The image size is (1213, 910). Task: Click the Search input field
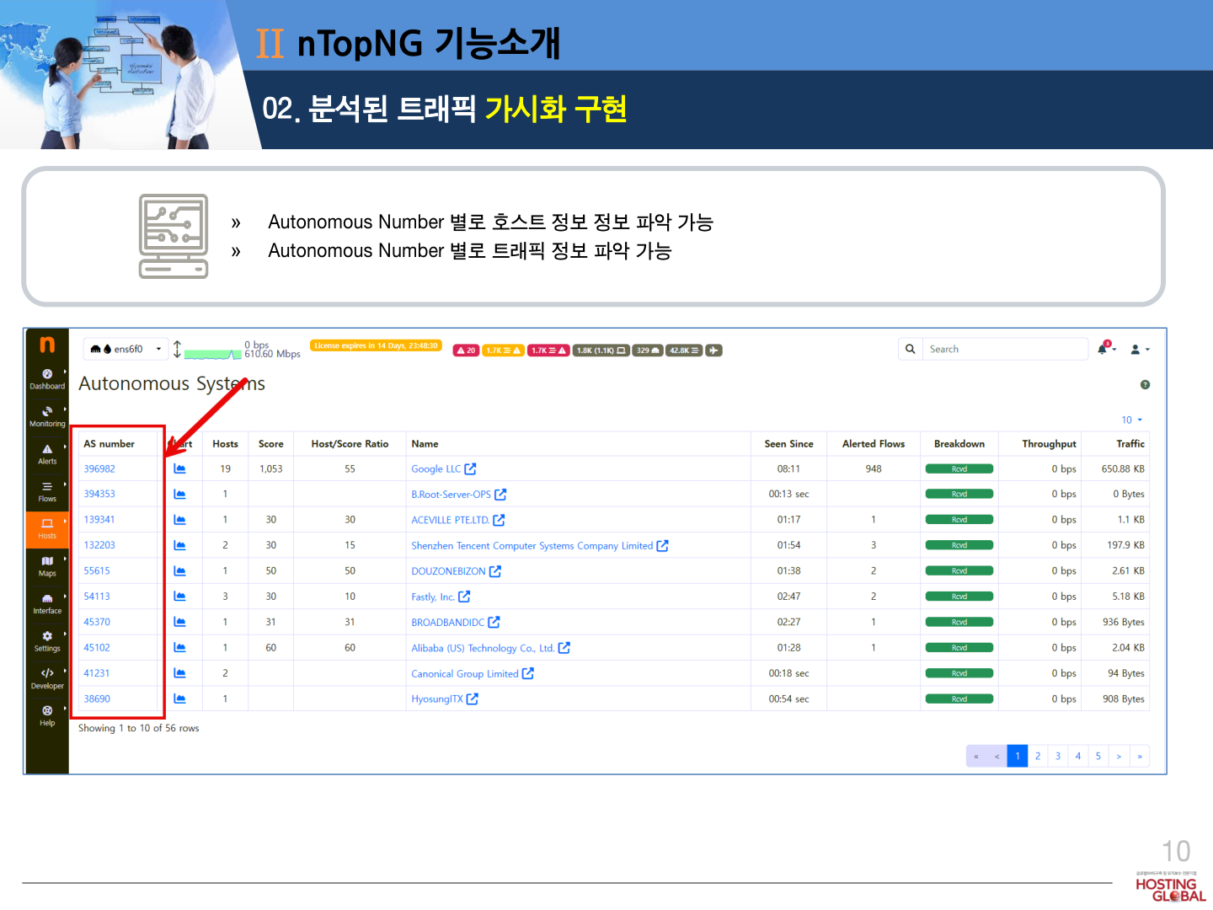click(x=1004, y=349)
